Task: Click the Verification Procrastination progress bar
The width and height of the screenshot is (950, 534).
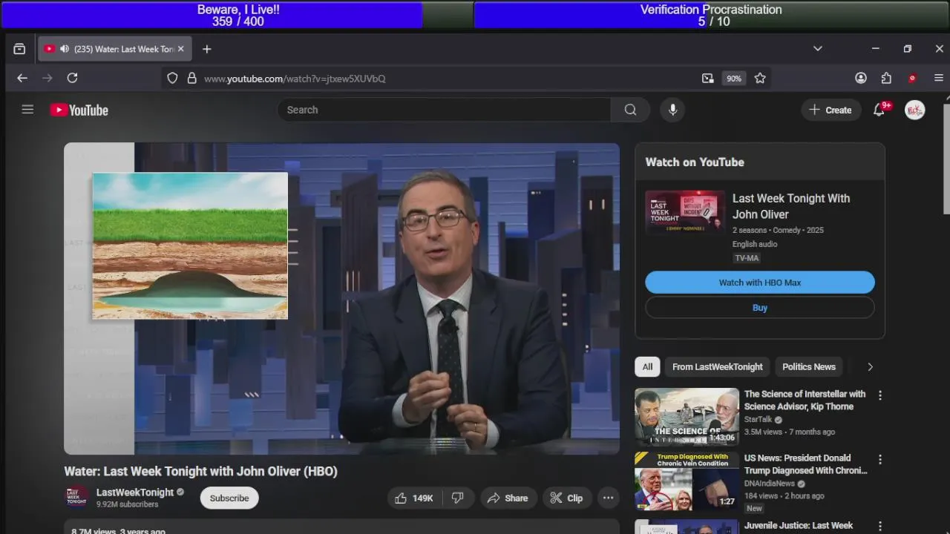Action: [x=711, y=15]
